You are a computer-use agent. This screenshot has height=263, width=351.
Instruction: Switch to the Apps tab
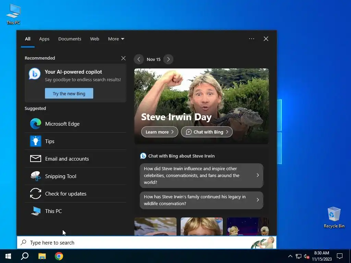[x=44, y=39]
